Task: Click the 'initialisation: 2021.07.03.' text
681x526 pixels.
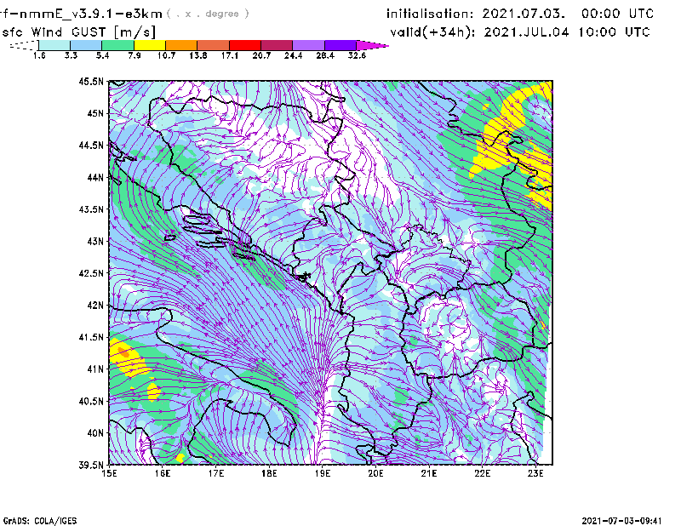Action: point(476,14)
